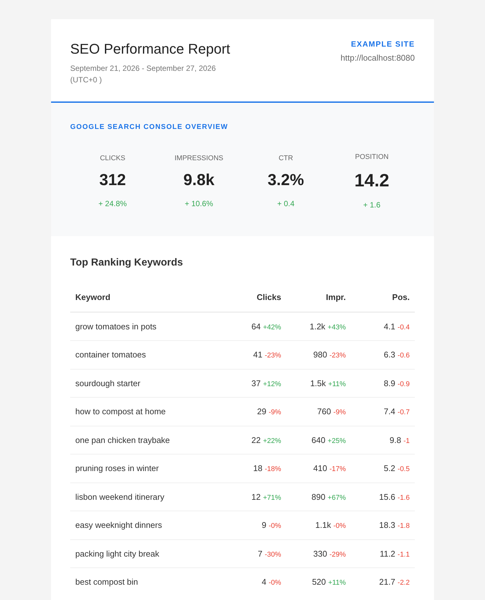Select the packing light city break keyword
This screenshot has height=600, width=485.
tap(117, 554)
